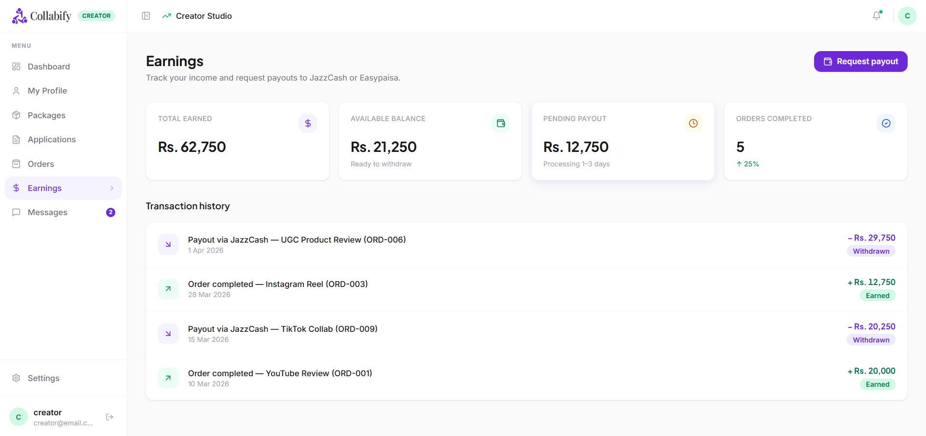Select the Rs. 21,250 available balance value

point(383,147)
